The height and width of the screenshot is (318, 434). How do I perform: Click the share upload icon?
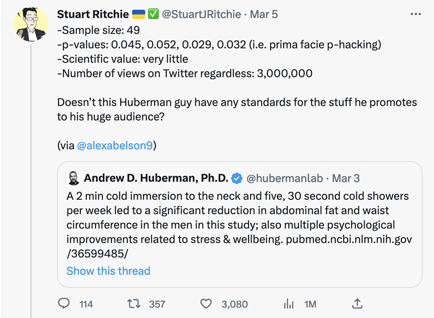click(x=357, y=304)
